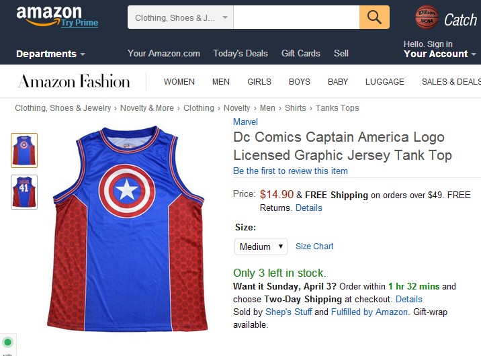Click the Amazon logo
Image resolution: width=481 pixels, height=356 pixels.
click(48, 15)
